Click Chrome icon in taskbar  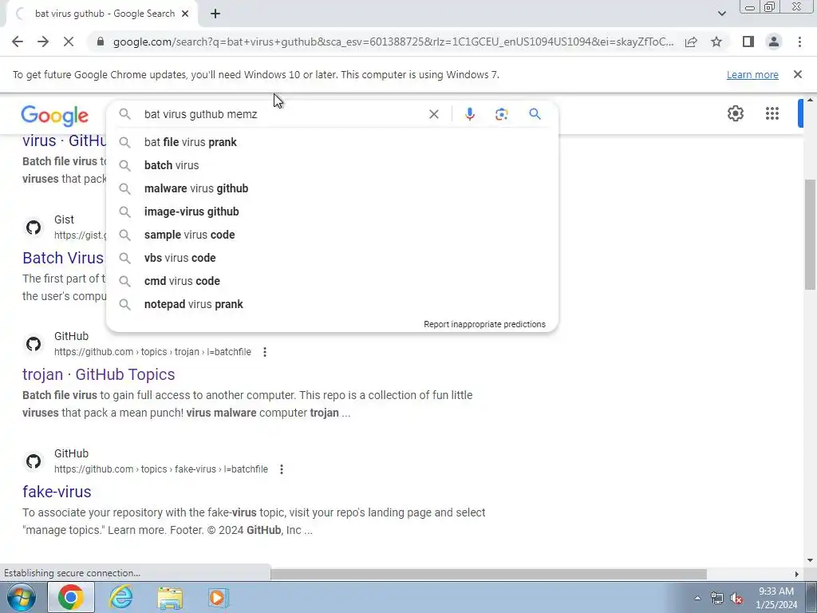point(71,597)
